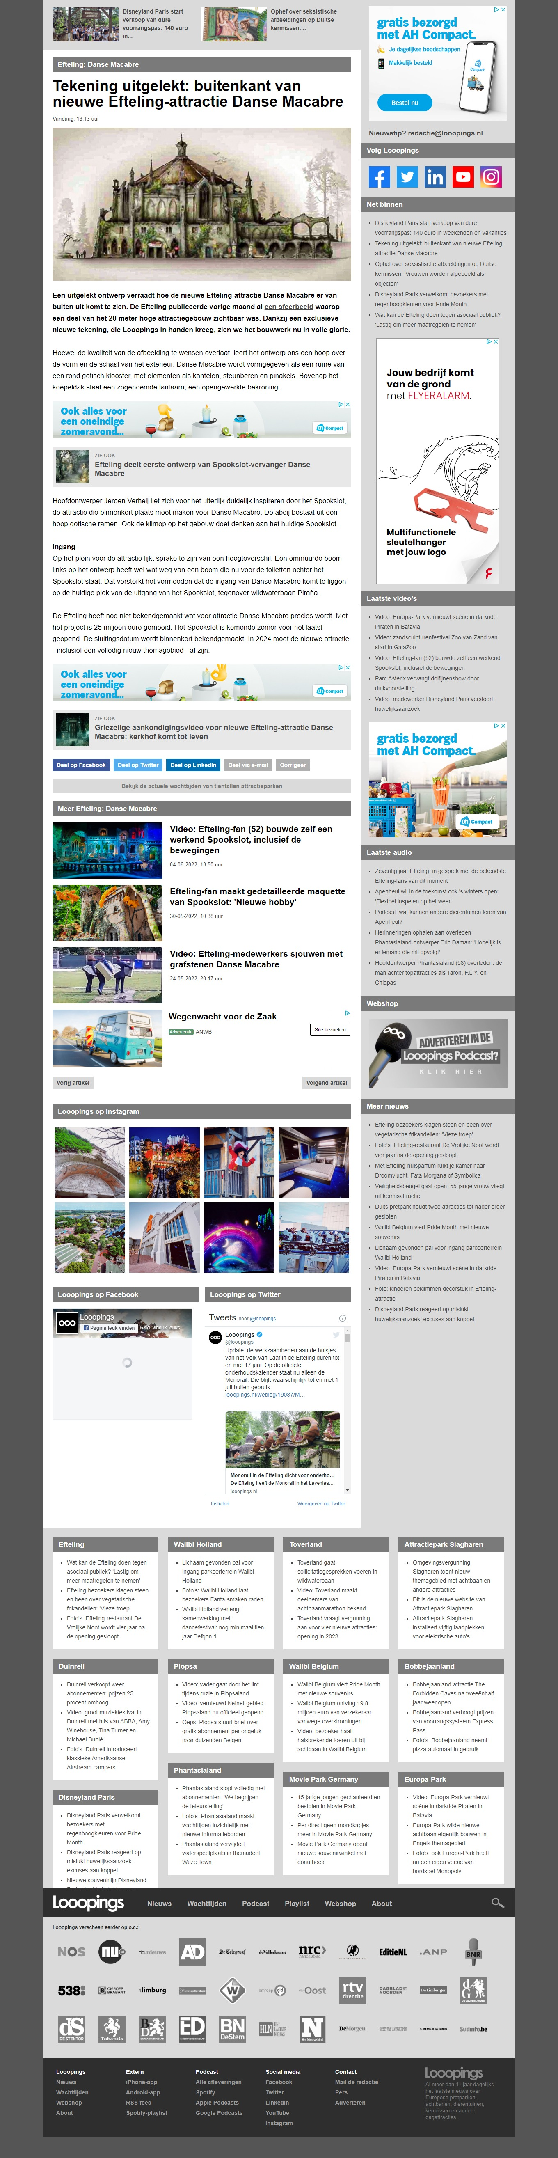Viewport: 558px width, 2158px height.
Task: Click the Twitter widget info icon
Action: coord(342,1318)
